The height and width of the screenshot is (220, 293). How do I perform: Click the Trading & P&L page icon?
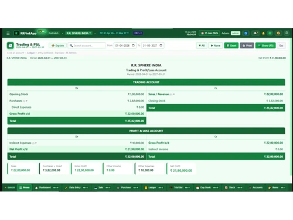[x=11, y=45]
